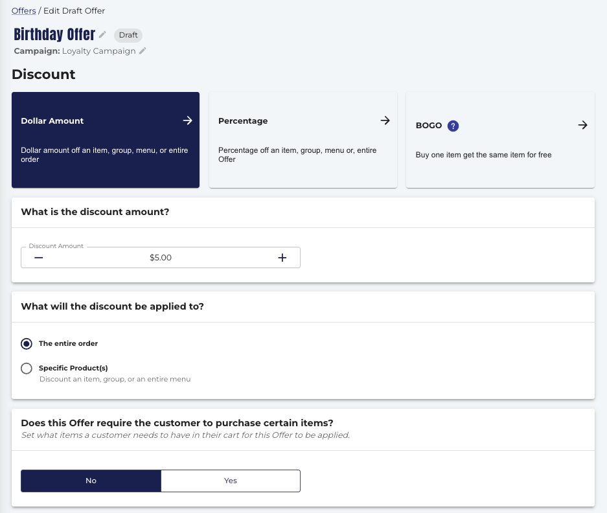Image resolution: width=607 pixels, height=513 pixels.
Task: Choose Yes for required purchase items
Action: click(231, 481)
